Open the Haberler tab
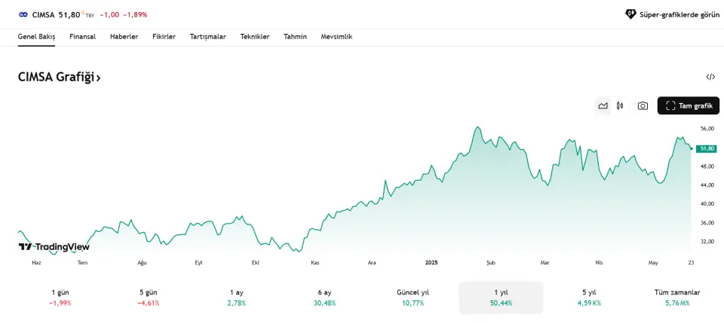The width and height of the screenshot is (724, 323). pyautogui.click(x=124, y=37)
